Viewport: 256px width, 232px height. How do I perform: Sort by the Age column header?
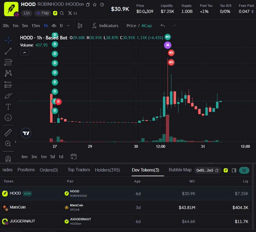click(x=137, y=181)
